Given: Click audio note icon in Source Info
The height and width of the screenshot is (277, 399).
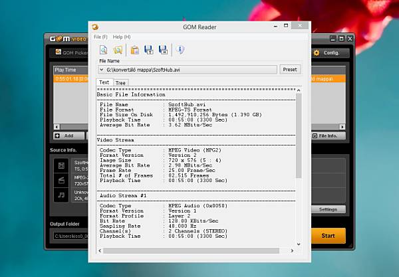Looking at the screenshot, I should [x=61, y=195].
